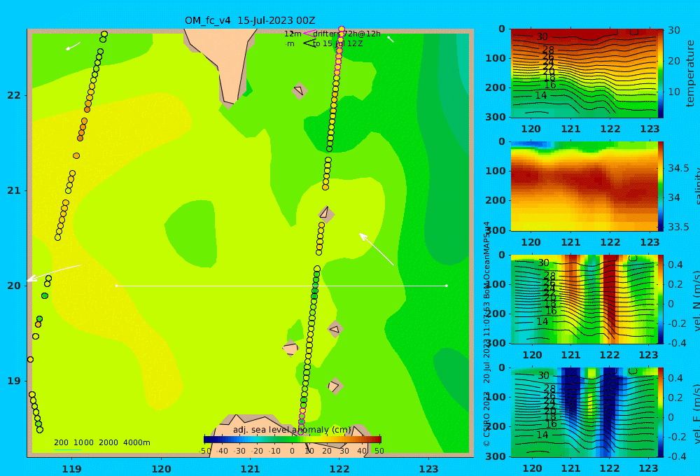The width and height of the screenshot is (700, 476).
Task: Click the green isolated eddy patch near 120.2E 20.5N
Action: 192,234
